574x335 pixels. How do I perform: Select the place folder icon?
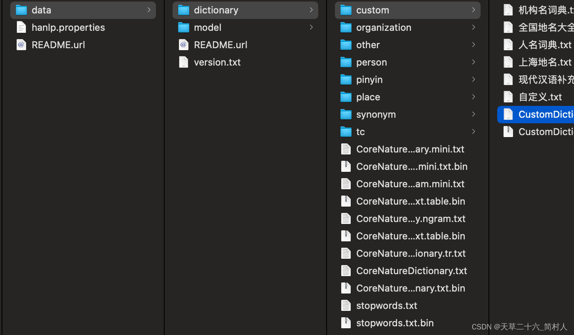point(346,97)
